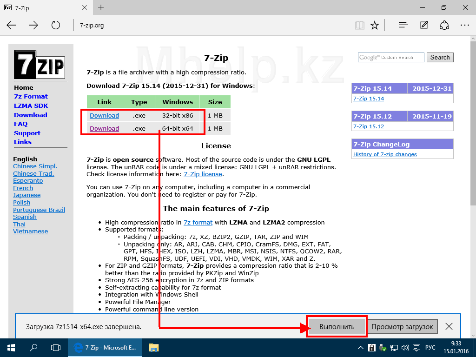Viewport: 476px width, 357px height.
Task: Make a Web Note pencil icon
Action: [x=424, y=25]
